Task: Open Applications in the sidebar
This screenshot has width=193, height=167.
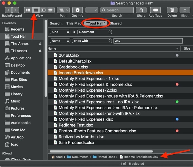Action: pyautogui.click(x=22, y=58)
